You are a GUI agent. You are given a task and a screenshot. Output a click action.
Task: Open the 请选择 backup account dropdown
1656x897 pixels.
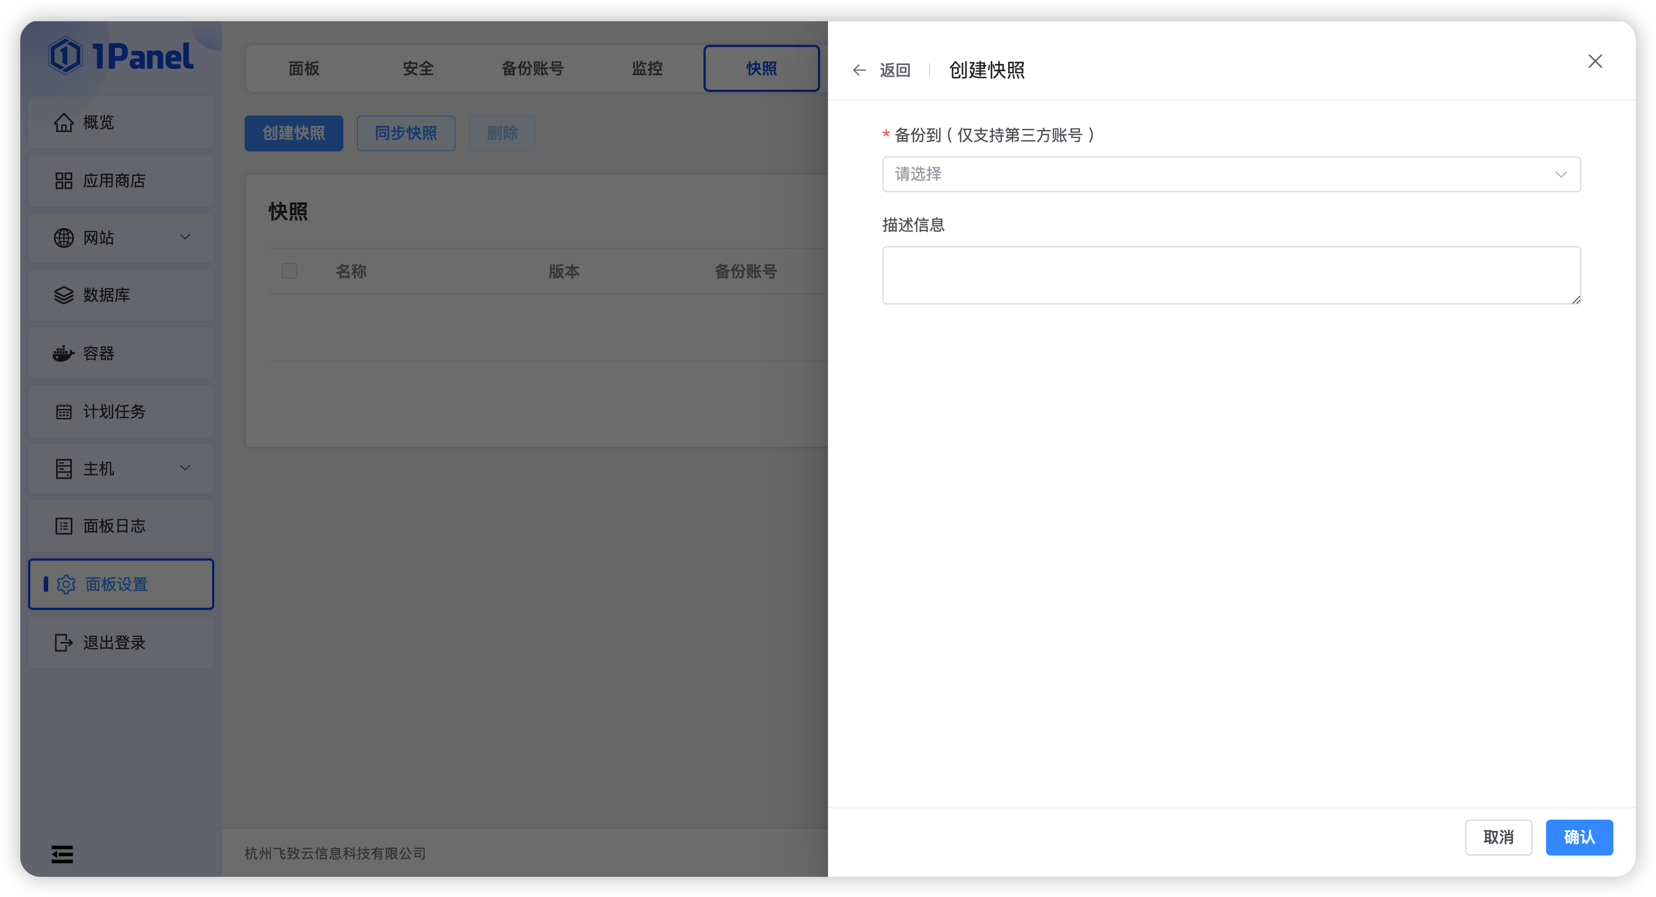(x=1230, y=174)
